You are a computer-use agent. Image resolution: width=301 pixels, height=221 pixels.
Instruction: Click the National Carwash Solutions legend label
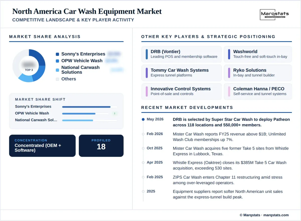[81, 70]
